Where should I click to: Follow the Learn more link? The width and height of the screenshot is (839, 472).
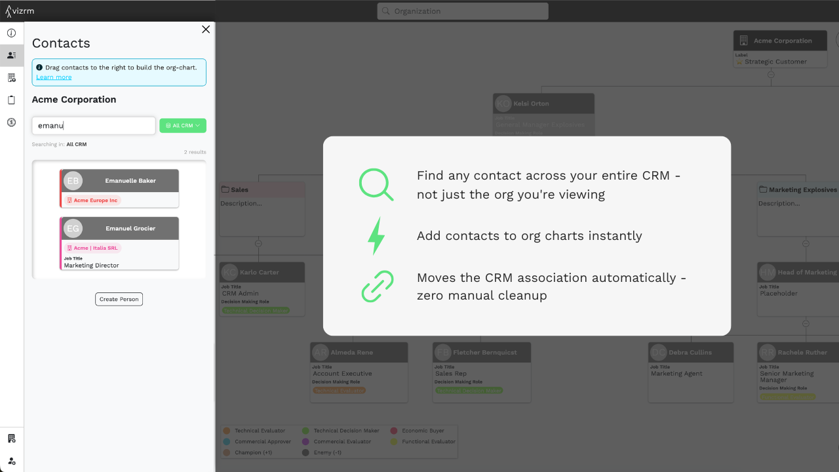click(54, 77)
